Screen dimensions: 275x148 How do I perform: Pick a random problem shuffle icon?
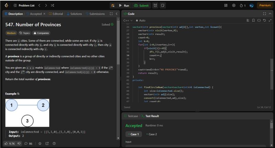[x=52, y=5]
